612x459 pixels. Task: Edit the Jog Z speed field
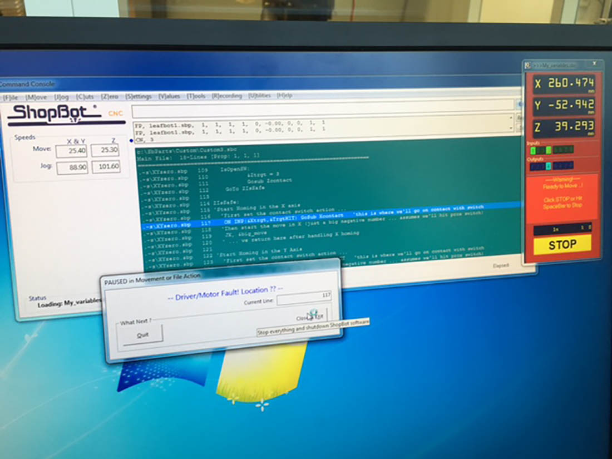106,167
